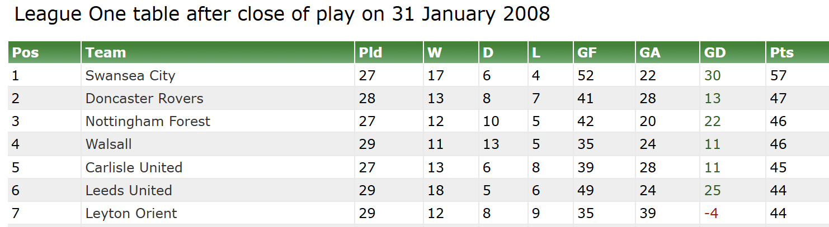Click the page title mentioning 31 January 2008
Screen dimensions: 829x227
point(282,15)
